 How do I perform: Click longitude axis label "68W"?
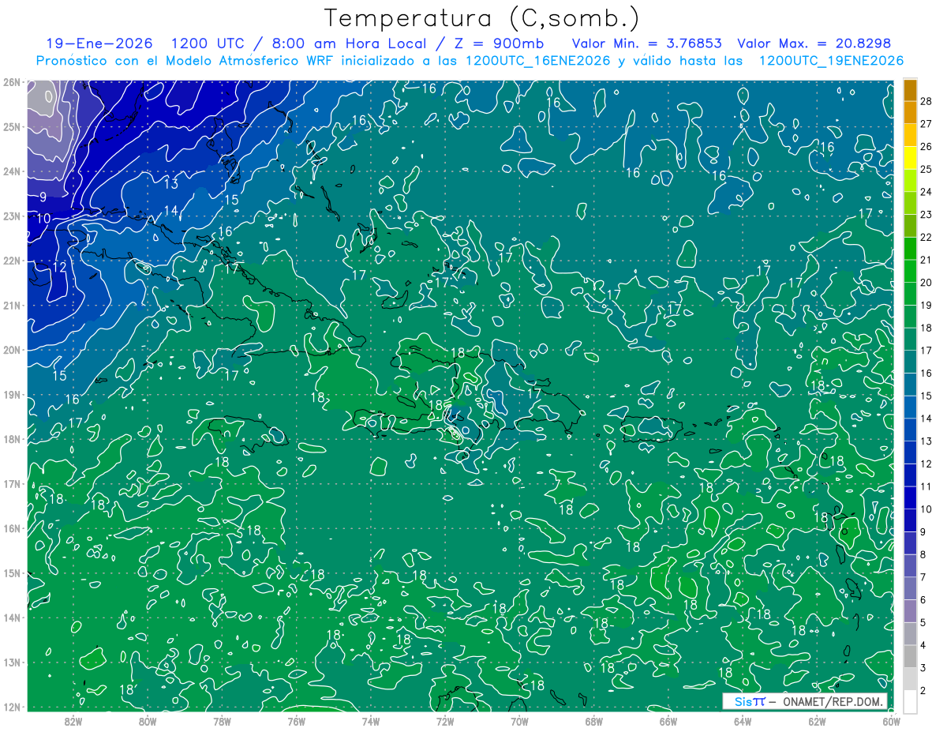tap(594, 721)
